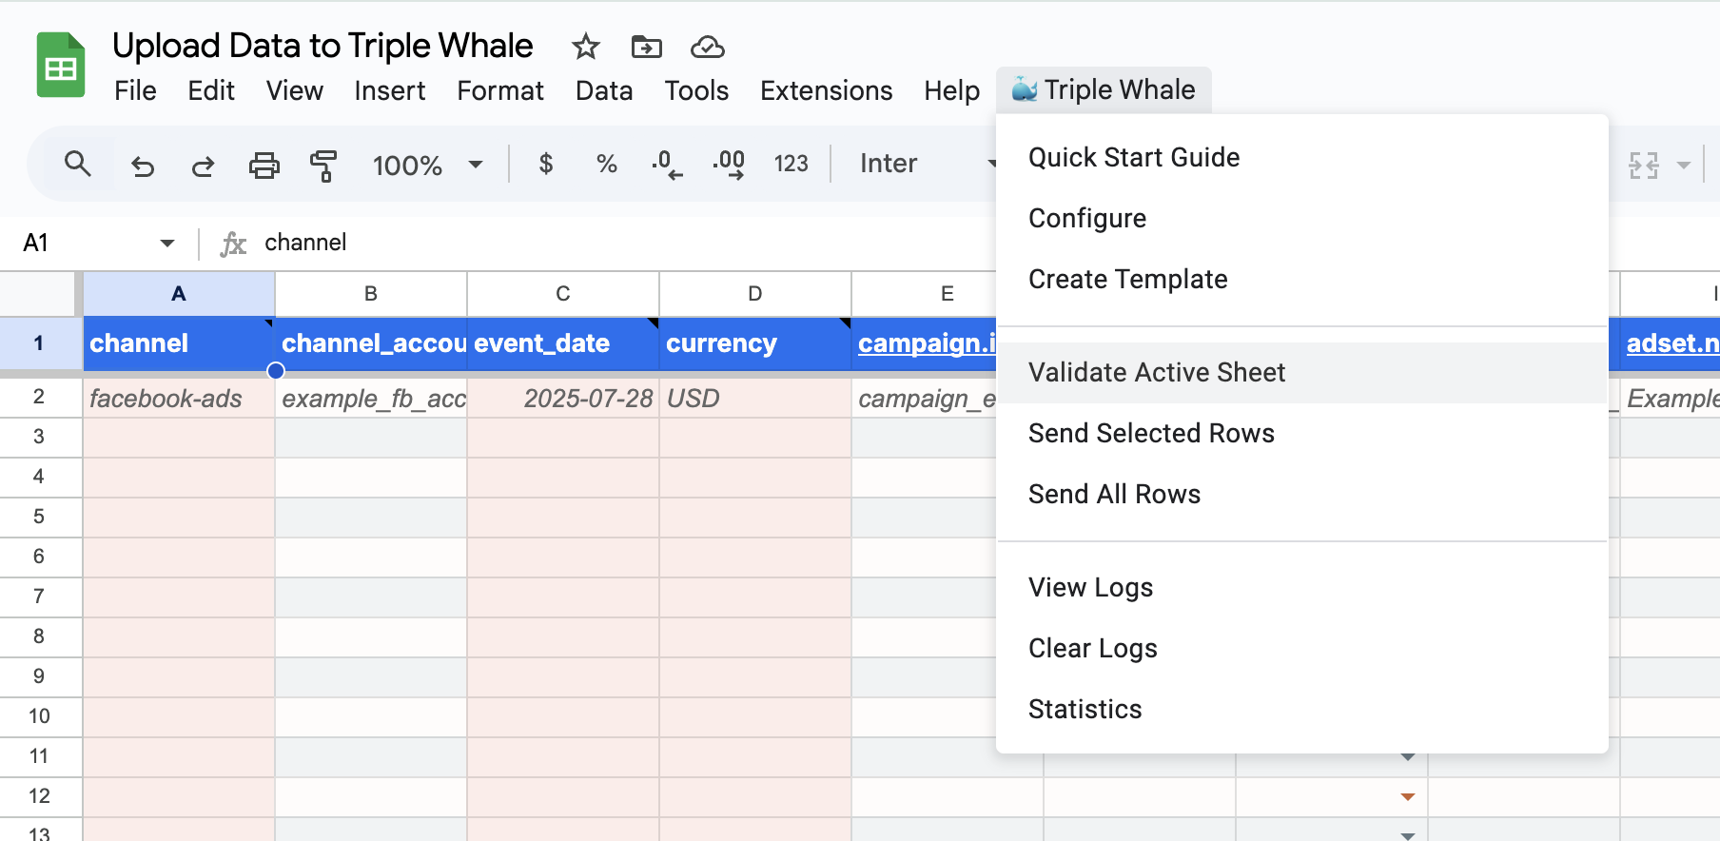Open the adset.n header link
1720x841 pixels.
1672,343
